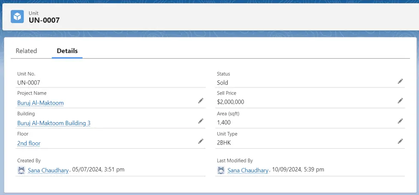Open Buruj Al-Maktoom Building 3 link

[x=54, y=123]
